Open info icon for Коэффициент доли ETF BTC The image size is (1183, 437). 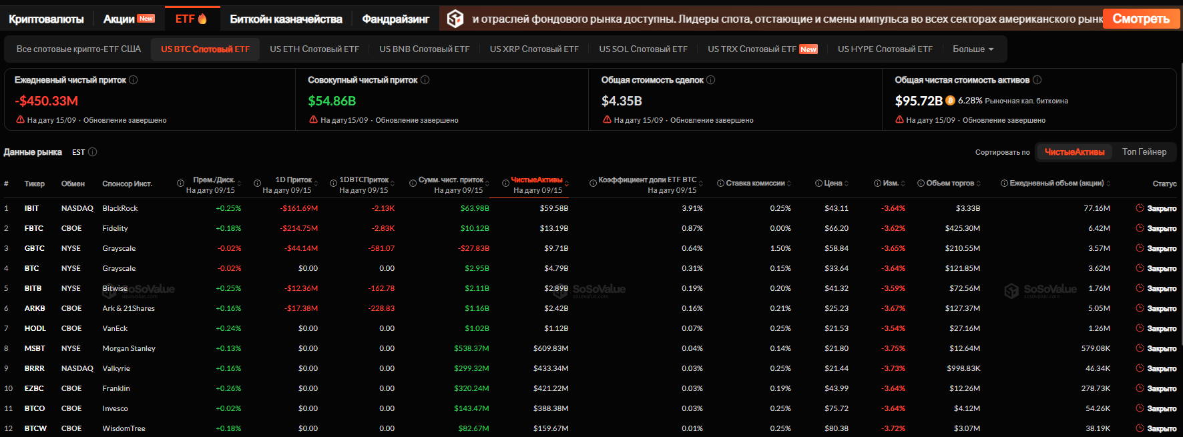pyautogui.click(x=594, y=183)
